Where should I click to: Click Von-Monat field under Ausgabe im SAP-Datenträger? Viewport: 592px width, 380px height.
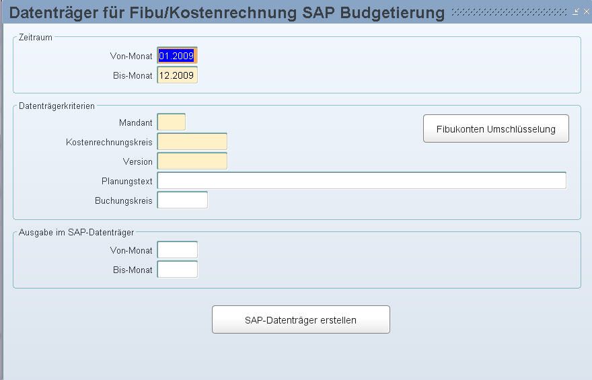[177, 250]
